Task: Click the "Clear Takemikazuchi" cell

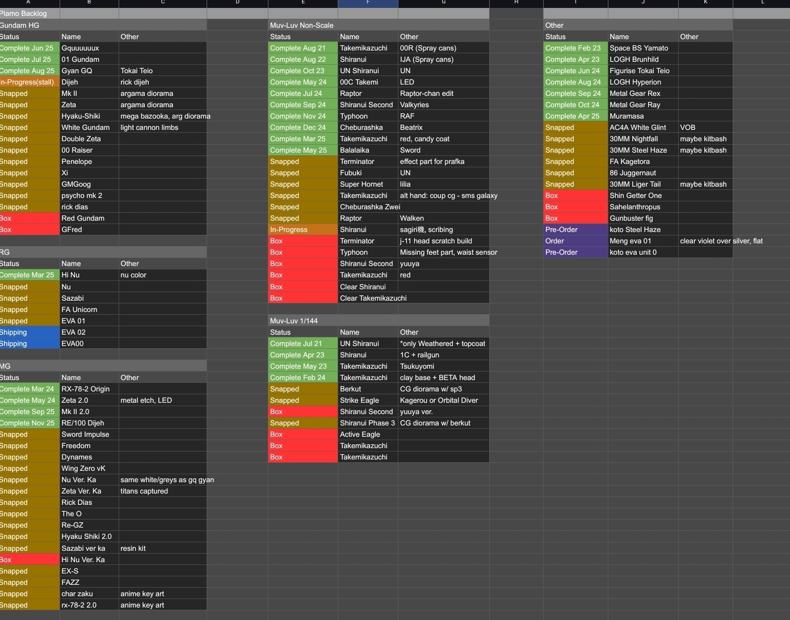Action: tap(373, 298)
